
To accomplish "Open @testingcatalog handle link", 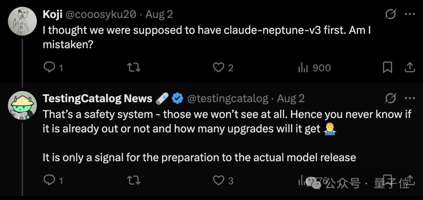I will pos(228,99).
